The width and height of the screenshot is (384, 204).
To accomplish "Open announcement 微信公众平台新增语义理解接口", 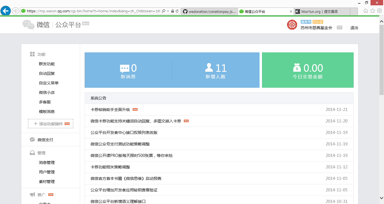I will click(x=118, y=201).
